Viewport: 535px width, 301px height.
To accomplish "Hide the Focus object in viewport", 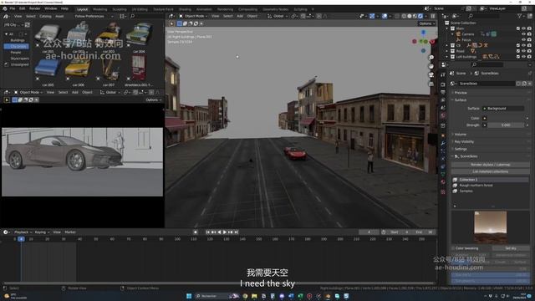I will tap(524, 39).
